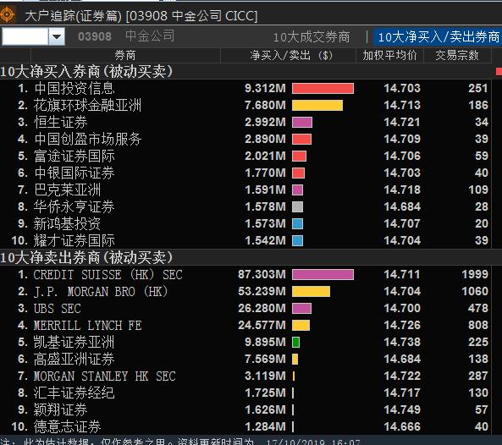Select the 花旗环球金融亚洲 broker row
This screenshot has height=445, width=502.
pyautogui.click(x=245, y=105)
